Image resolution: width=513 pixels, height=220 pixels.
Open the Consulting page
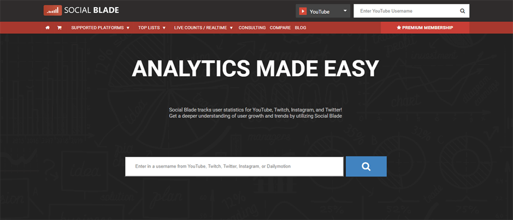pyautogui.click(x=252, y=28)
